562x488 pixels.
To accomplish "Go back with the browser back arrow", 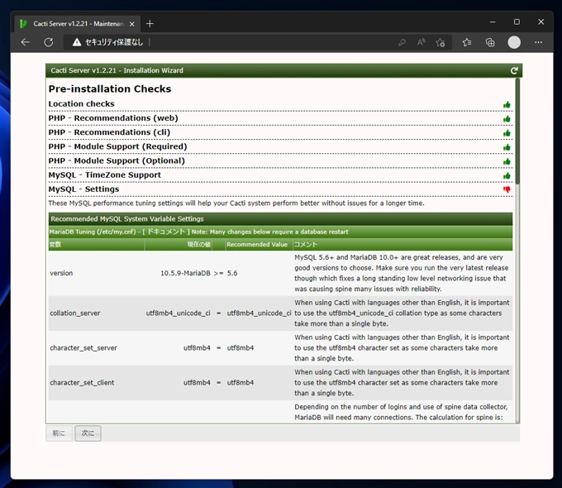I will (26, 42).
